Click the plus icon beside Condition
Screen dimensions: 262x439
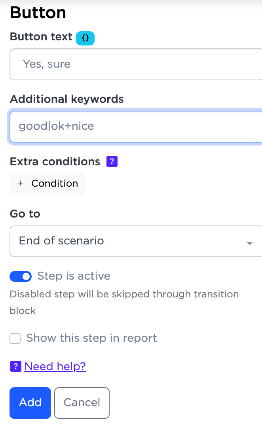21,184
